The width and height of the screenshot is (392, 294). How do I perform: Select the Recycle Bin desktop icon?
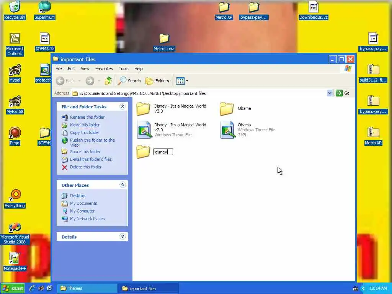pyautogui.click(x=15, y=10)
